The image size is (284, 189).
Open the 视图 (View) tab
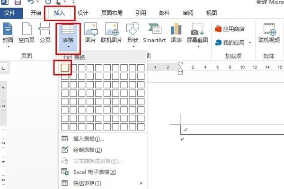[x=212, y=13]
